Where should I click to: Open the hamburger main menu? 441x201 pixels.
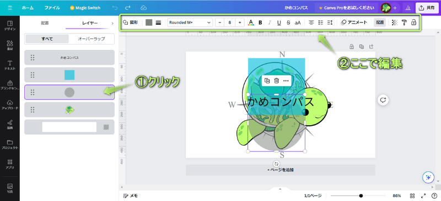pyautogui.click(x=10, y=8)
